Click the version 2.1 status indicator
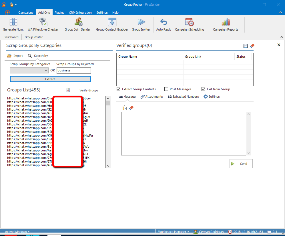Viewport: 285px width, 236px height. pyautogui.click(x=272, y=232)
